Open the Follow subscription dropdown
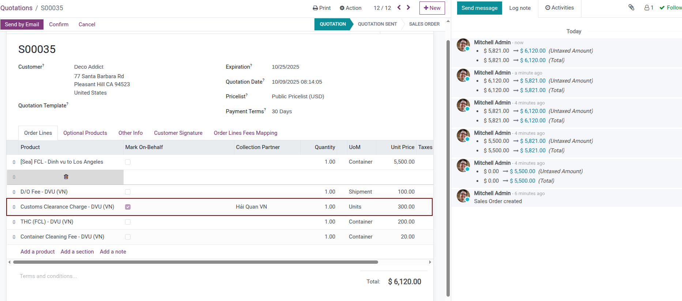 671,8
